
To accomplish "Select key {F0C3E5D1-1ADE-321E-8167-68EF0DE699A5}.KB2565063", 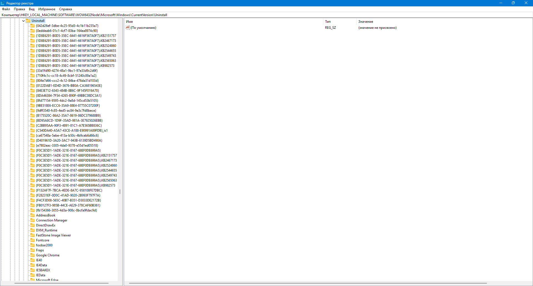I will tap(76, 180).
